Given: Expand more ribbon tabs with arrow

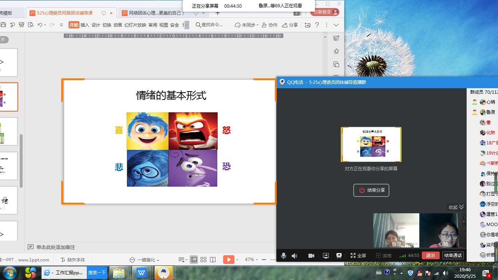Looking at the screenshot, I should (x=187, y=25).
